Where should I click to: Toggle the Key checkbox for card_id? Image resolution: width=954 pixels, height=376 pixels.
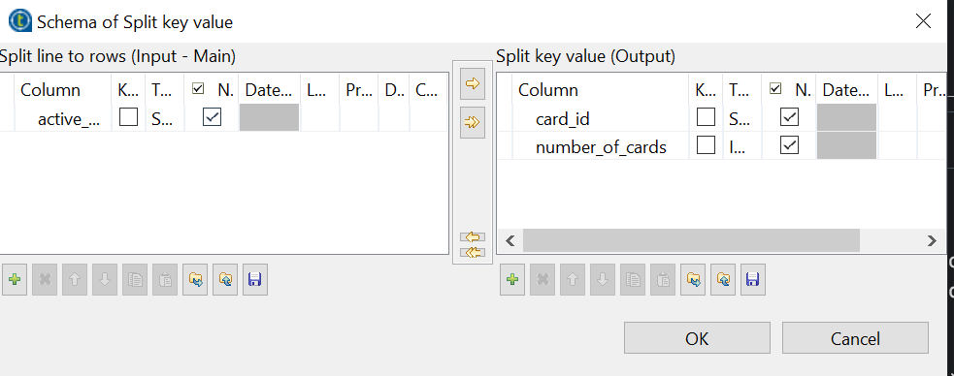pos(706,118)
